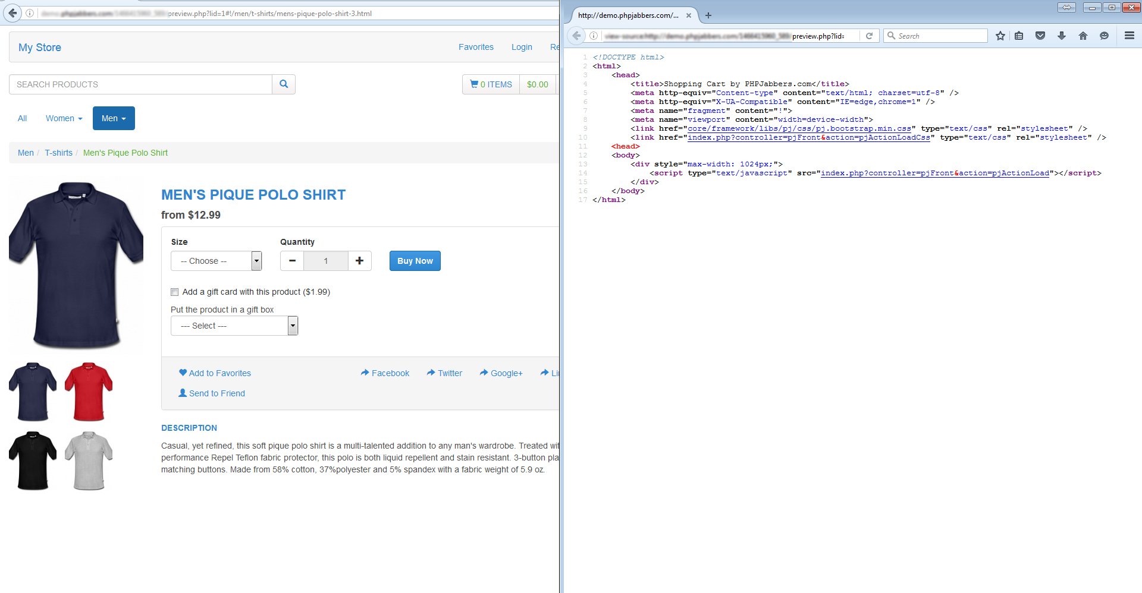Share the product on Facebook
Screen dimensions: 1142x593
[x=385, y=373]
